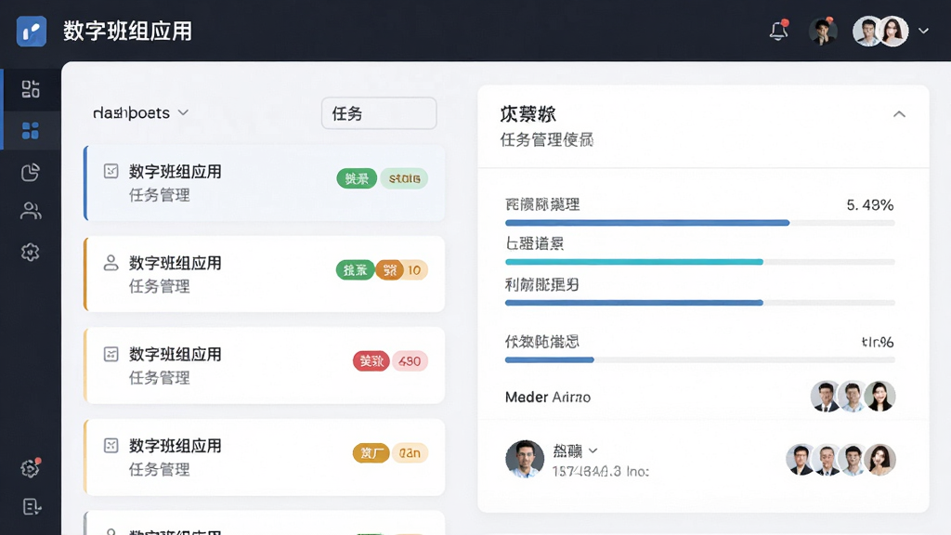Select the Meder Arirno label
The width and height of the screenshot is (951, 535).
[548, 398]
